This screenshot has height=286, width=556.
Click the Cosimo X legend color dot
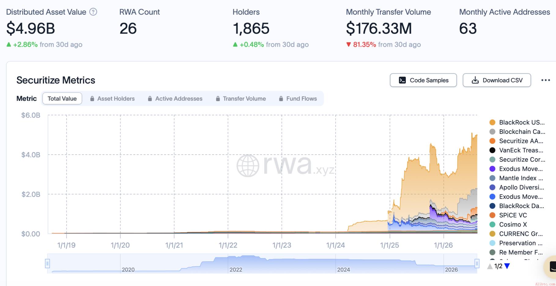pos(492,225)
